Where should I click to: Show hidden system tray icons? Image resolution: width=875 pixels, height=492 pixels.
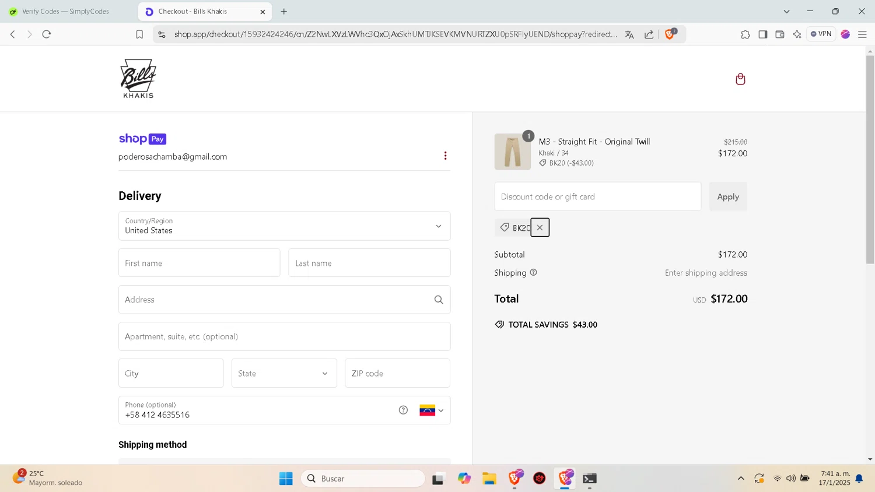click(741, 479)
